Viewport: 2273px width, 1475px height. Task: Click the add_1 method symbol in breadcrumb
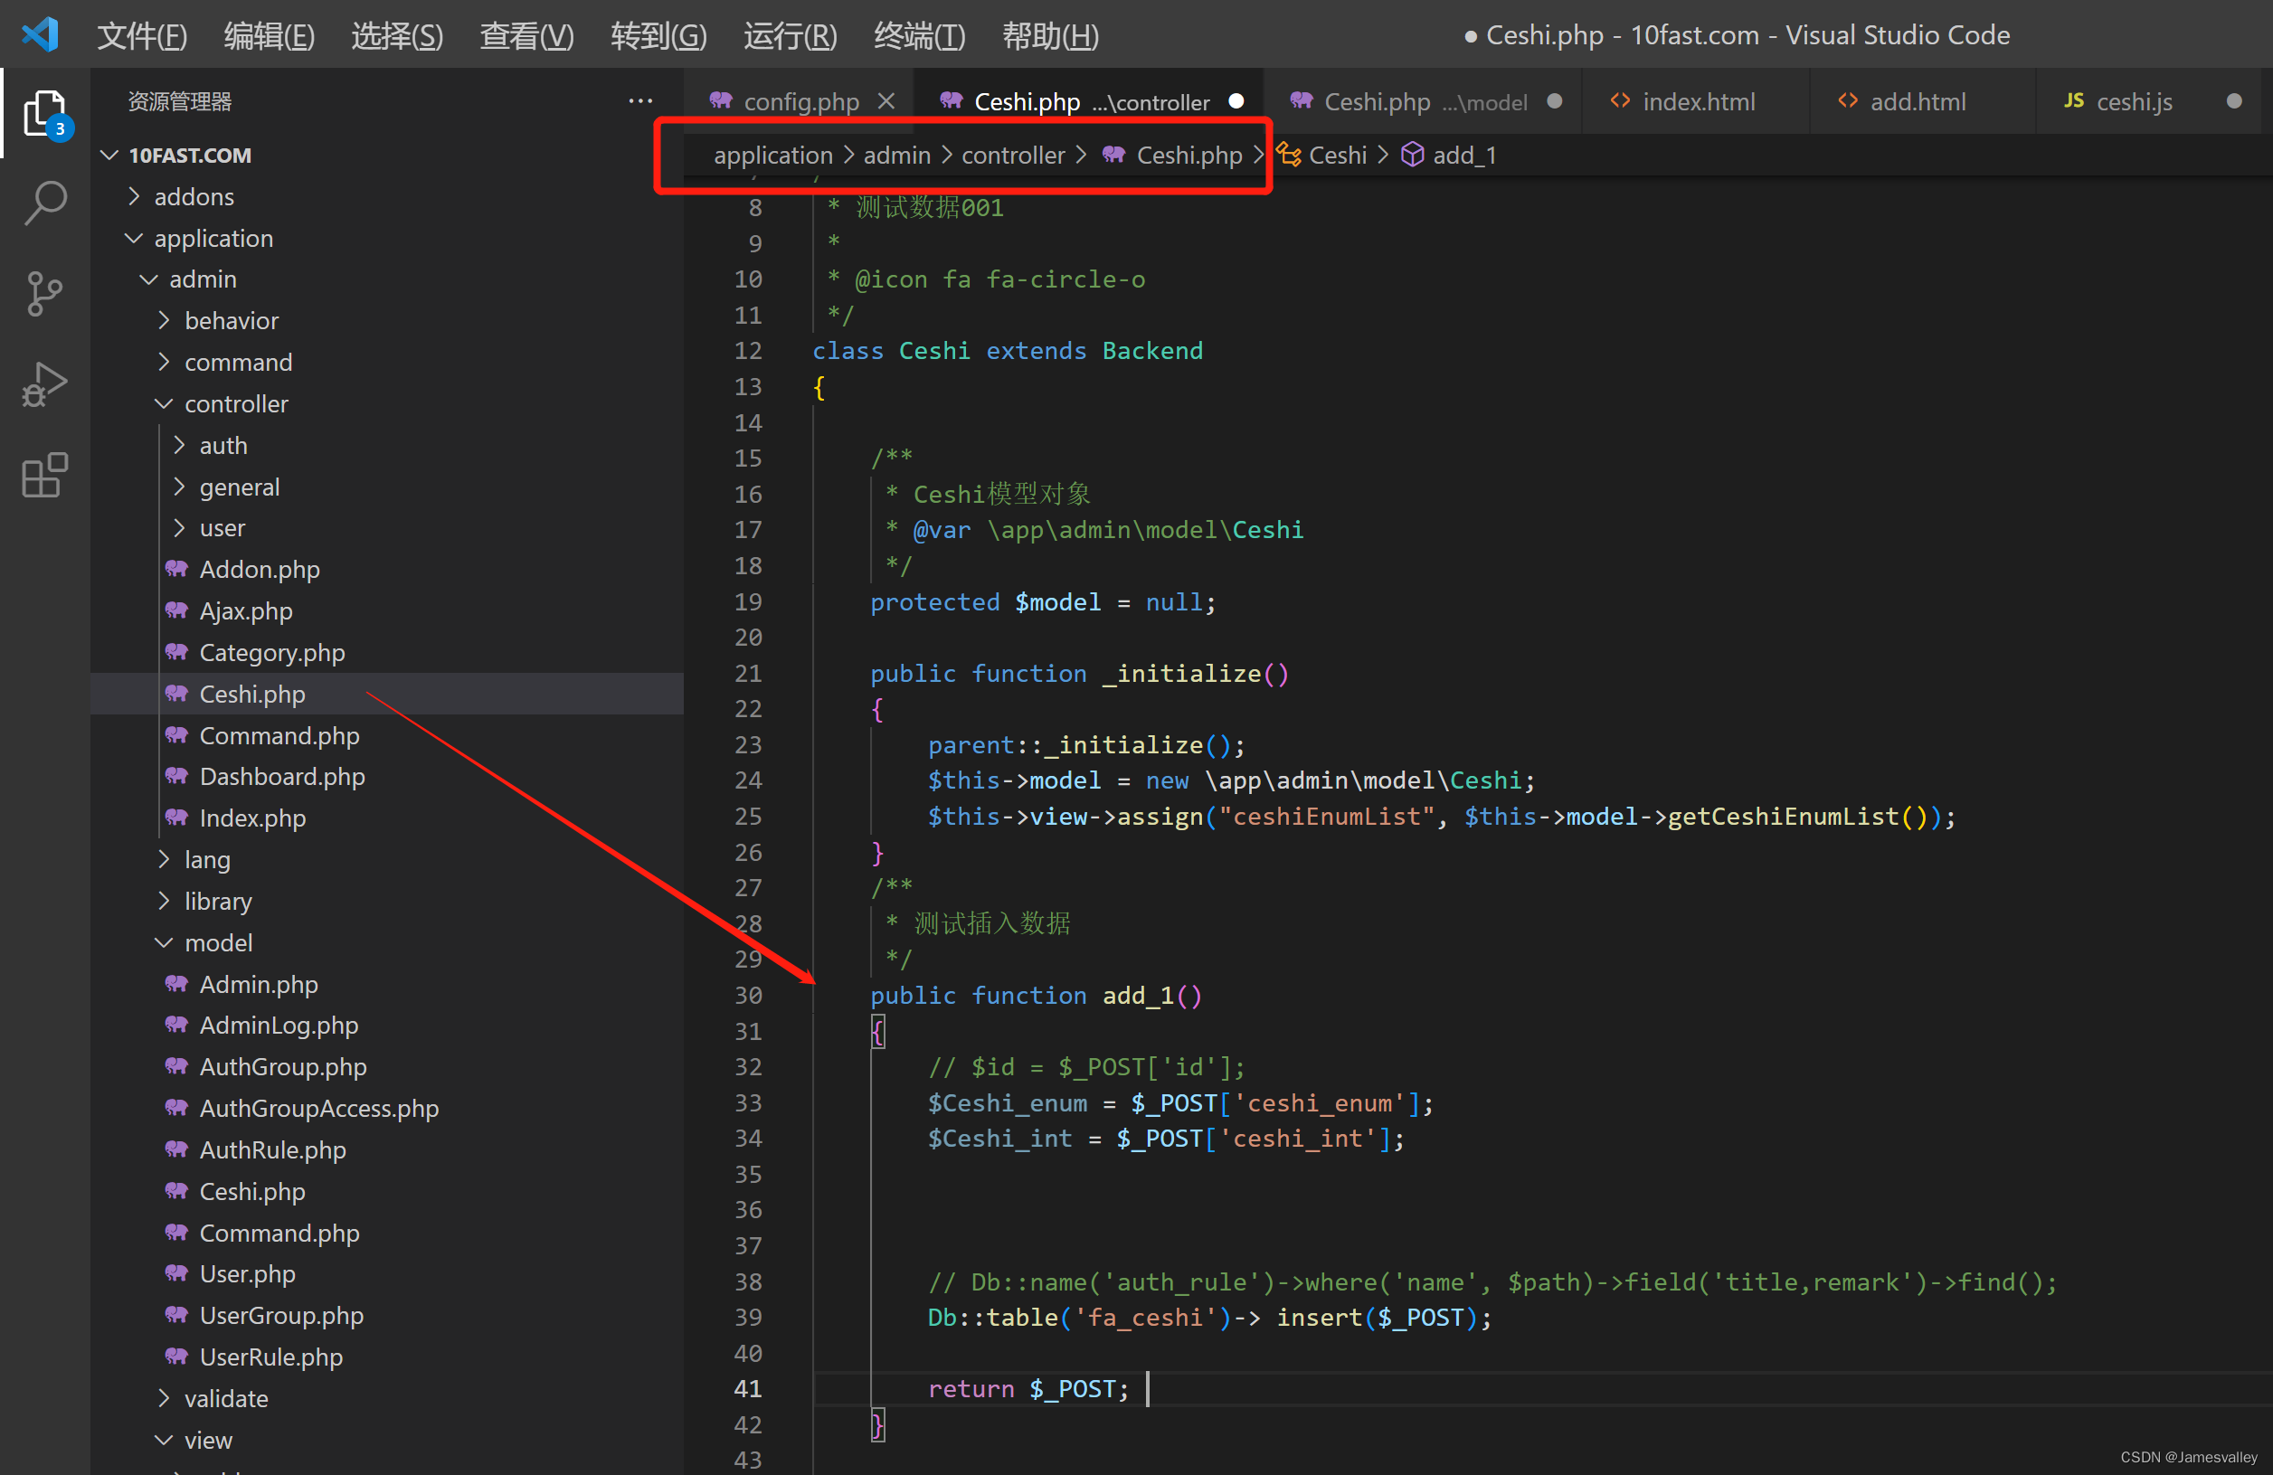pos(1463,155)
